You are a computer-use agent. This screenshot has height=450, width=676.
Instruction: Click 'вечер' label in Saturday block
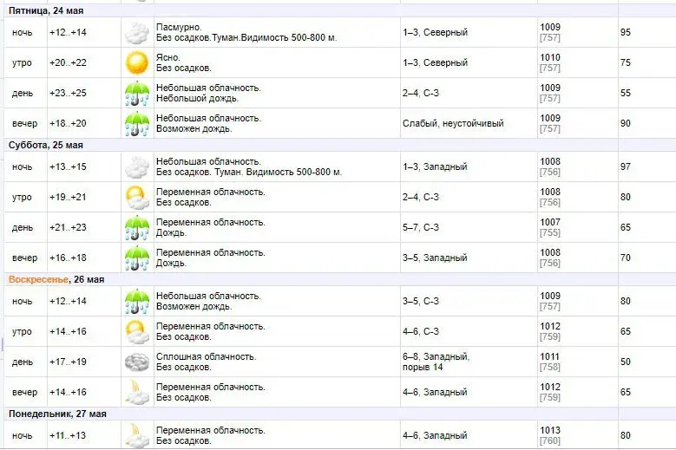24,258
